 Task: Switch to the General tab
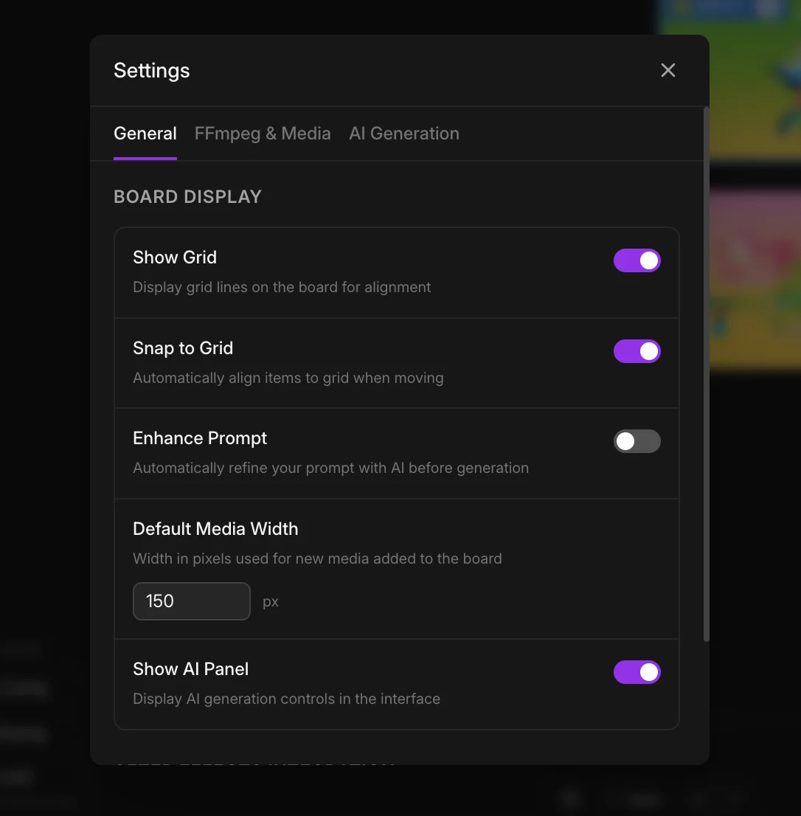145,134
